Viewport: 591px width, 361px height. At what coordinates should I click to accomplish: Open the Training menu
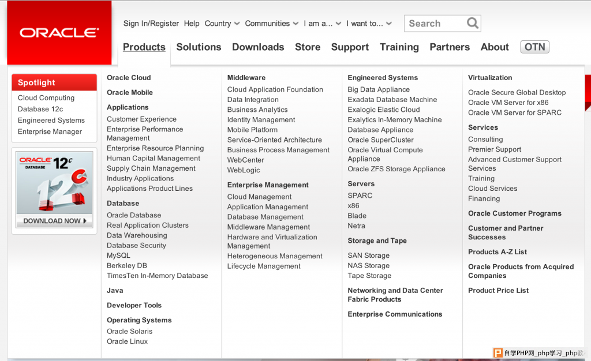click(399, 47)
